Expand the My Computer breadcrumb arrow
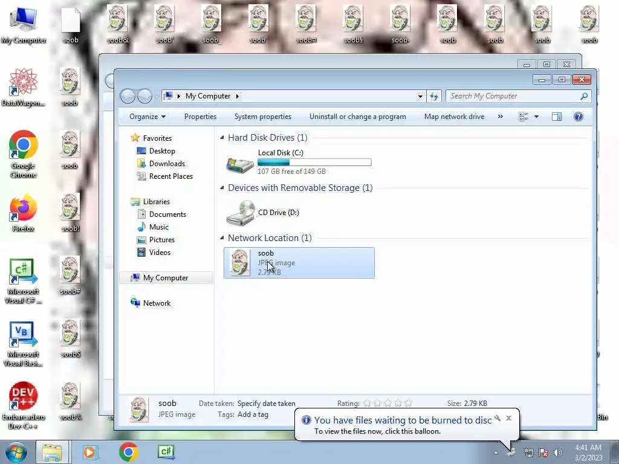Image resolution: width=619 pixels, height=464 pixels. (237, 96)
